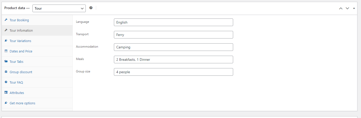
Task: Click the Language input field
Action: pos(174,22)
